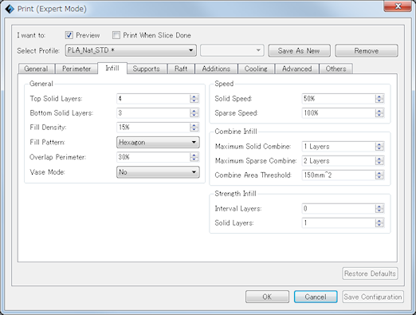Switch to the Perimeter tab
The width and height of the screenshot is (416, 315).
tap(77, 69)
